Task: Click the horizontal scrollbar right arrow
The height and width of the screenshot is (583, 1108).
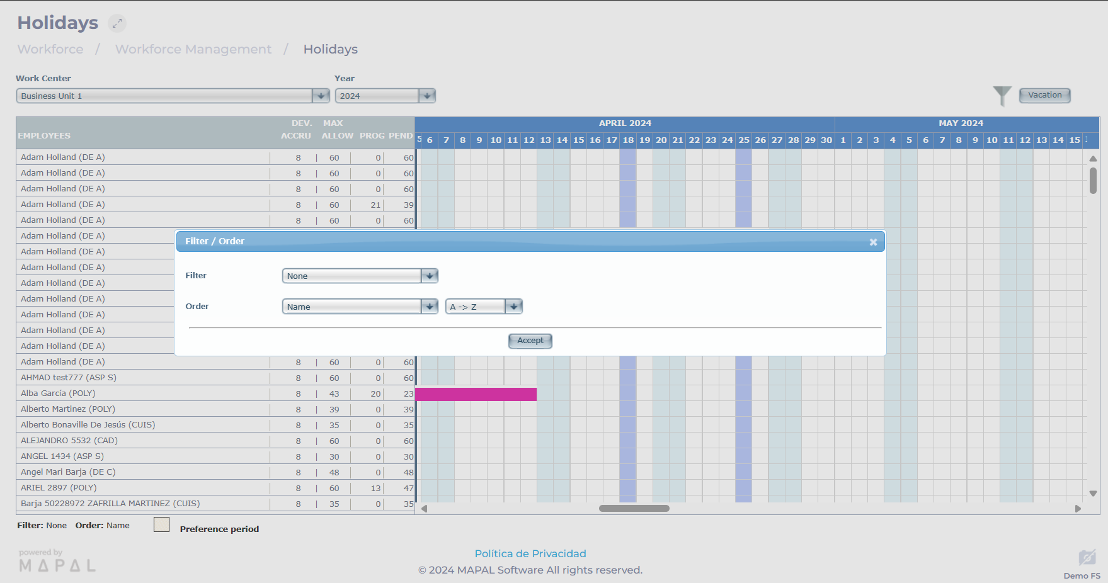Action: [x=1078, y=509]
